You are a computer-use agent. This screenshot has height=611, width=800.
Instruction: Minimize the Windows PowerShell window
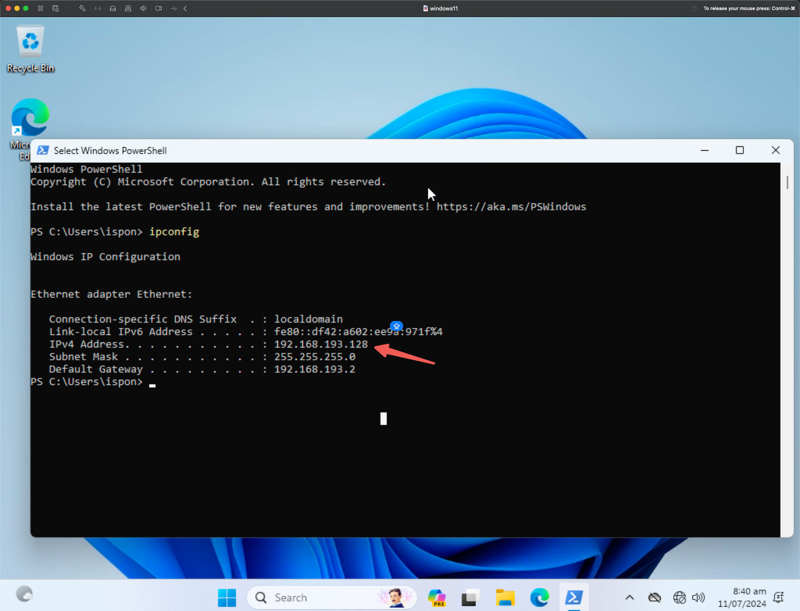pyautogui.click(x=705, y=150)
